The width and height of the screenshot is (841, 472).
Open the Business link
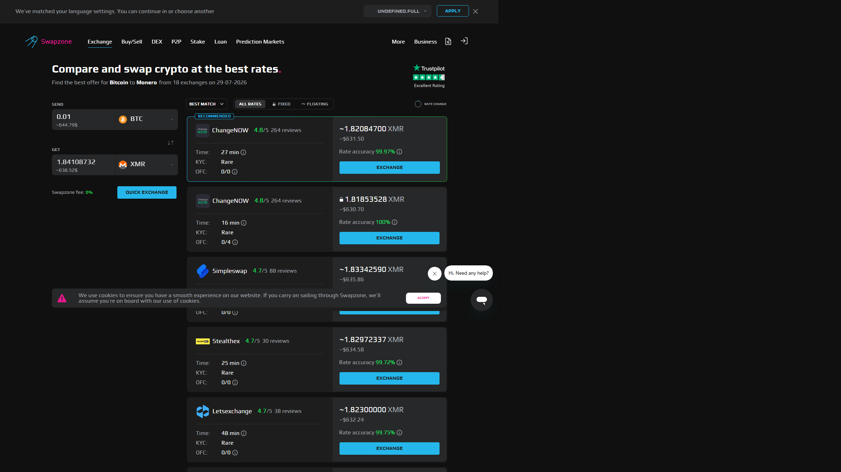(x=425, y=42)
